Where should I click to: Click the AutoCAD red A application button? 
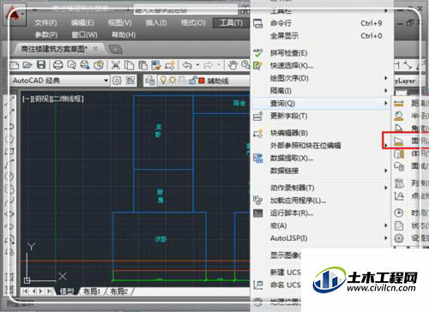click(x=15, y=15)
